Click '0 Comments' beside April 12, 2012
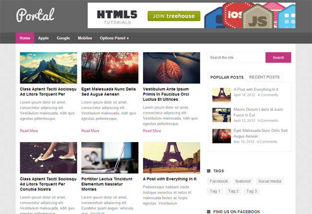The image size is (312, 214). point(268,121)
